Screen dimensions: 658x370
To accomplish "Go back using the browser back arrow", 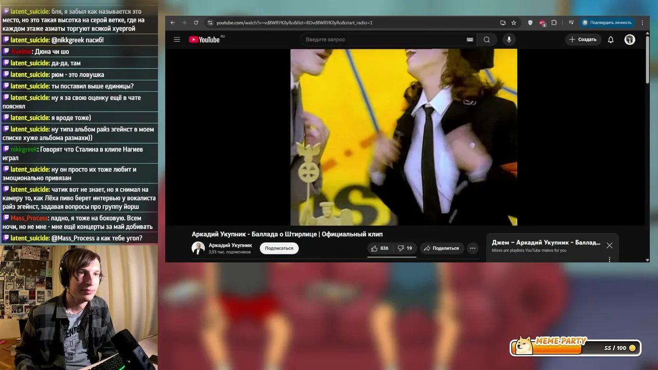I will [x=173, y=23].
